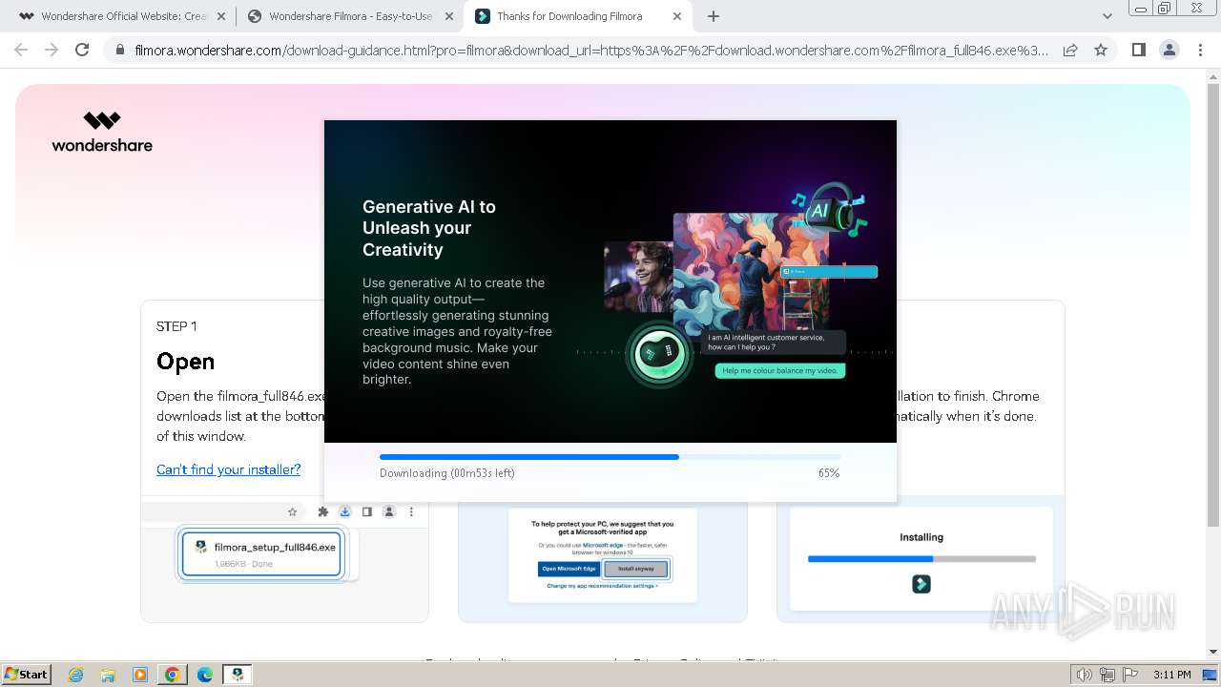Open File Explorer from the taskbar
This screenshot has height=687, width=1221.
[108, 675]
